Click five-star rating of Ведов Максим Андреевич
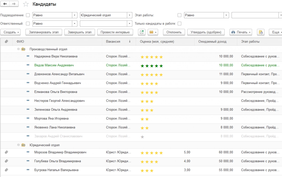Viewport: 282px width, 177px height. point(152,66)
